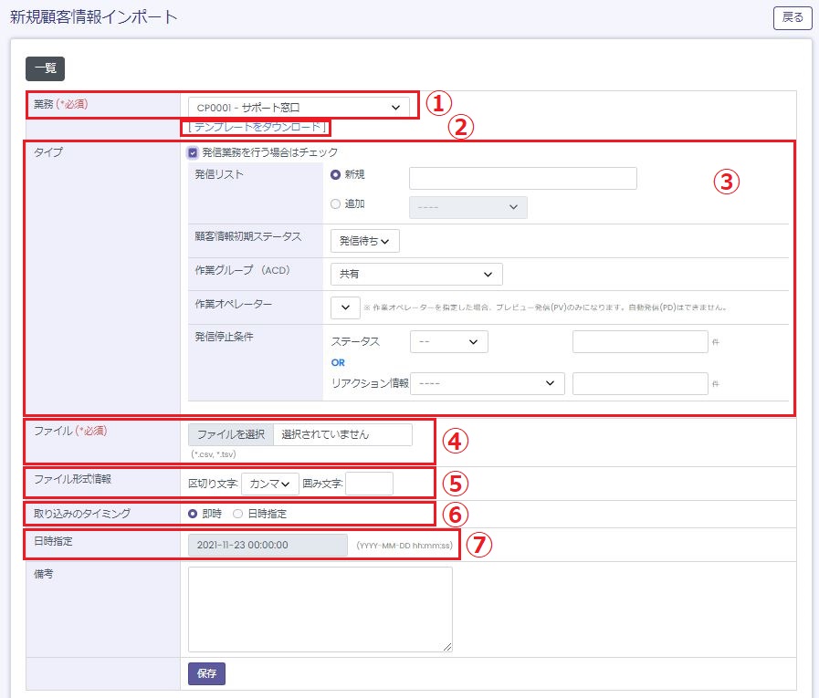
Task: Click the ステータス count input field
Action: (639, 341)
